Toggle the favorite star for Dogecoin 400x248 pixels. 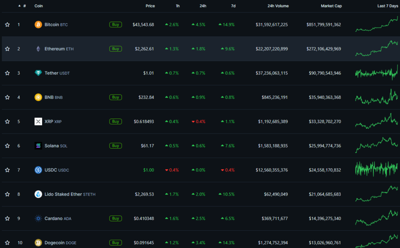click(x=7, y=243)
